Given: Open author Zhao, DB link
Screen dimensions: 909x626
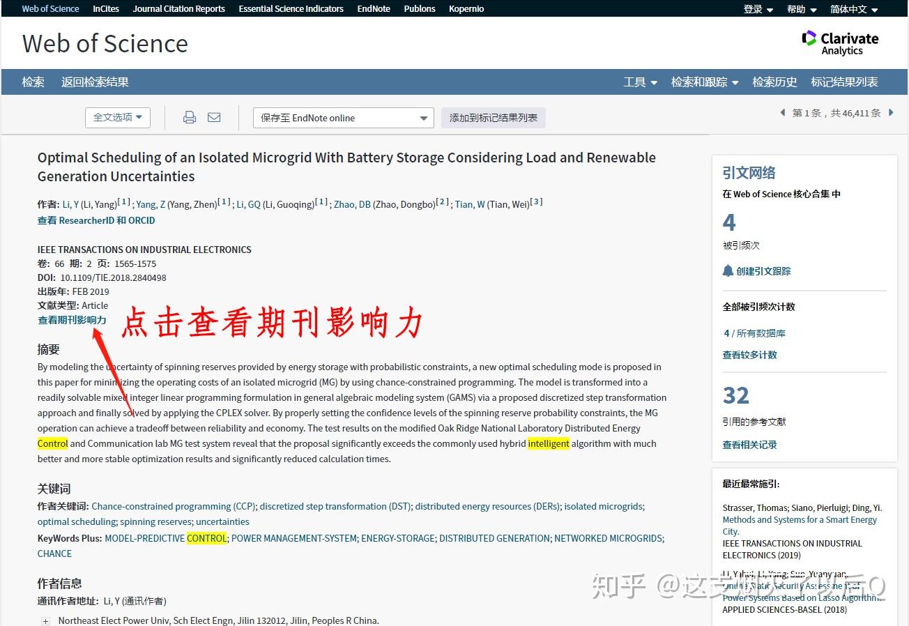Looking at the screenshot, I should tap(352, 204).
